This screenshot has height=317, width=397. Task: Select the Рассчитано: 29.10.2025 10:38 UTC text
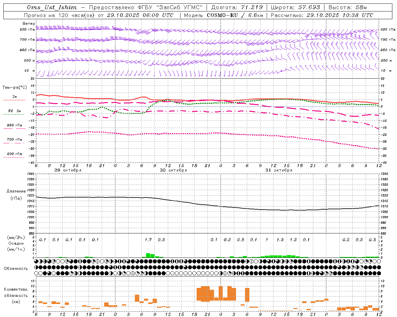pos(322,15)
